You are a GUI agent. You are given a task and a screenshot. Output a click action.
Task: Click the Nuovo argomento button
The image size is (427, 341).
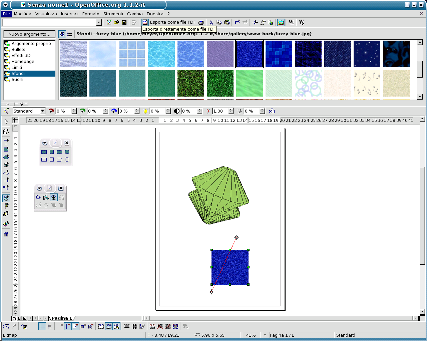coord(29,34)
